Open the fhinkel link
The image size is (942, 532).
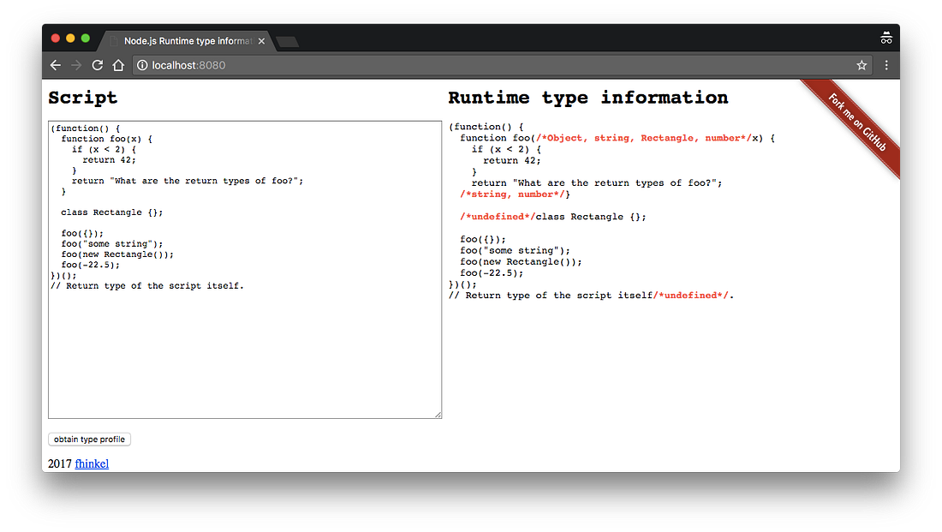[x=92, y=463]
